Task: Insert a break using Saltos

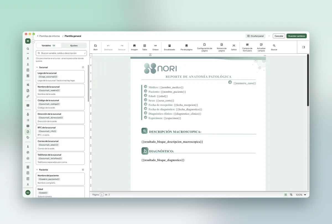Action: [x=234, y=47]
